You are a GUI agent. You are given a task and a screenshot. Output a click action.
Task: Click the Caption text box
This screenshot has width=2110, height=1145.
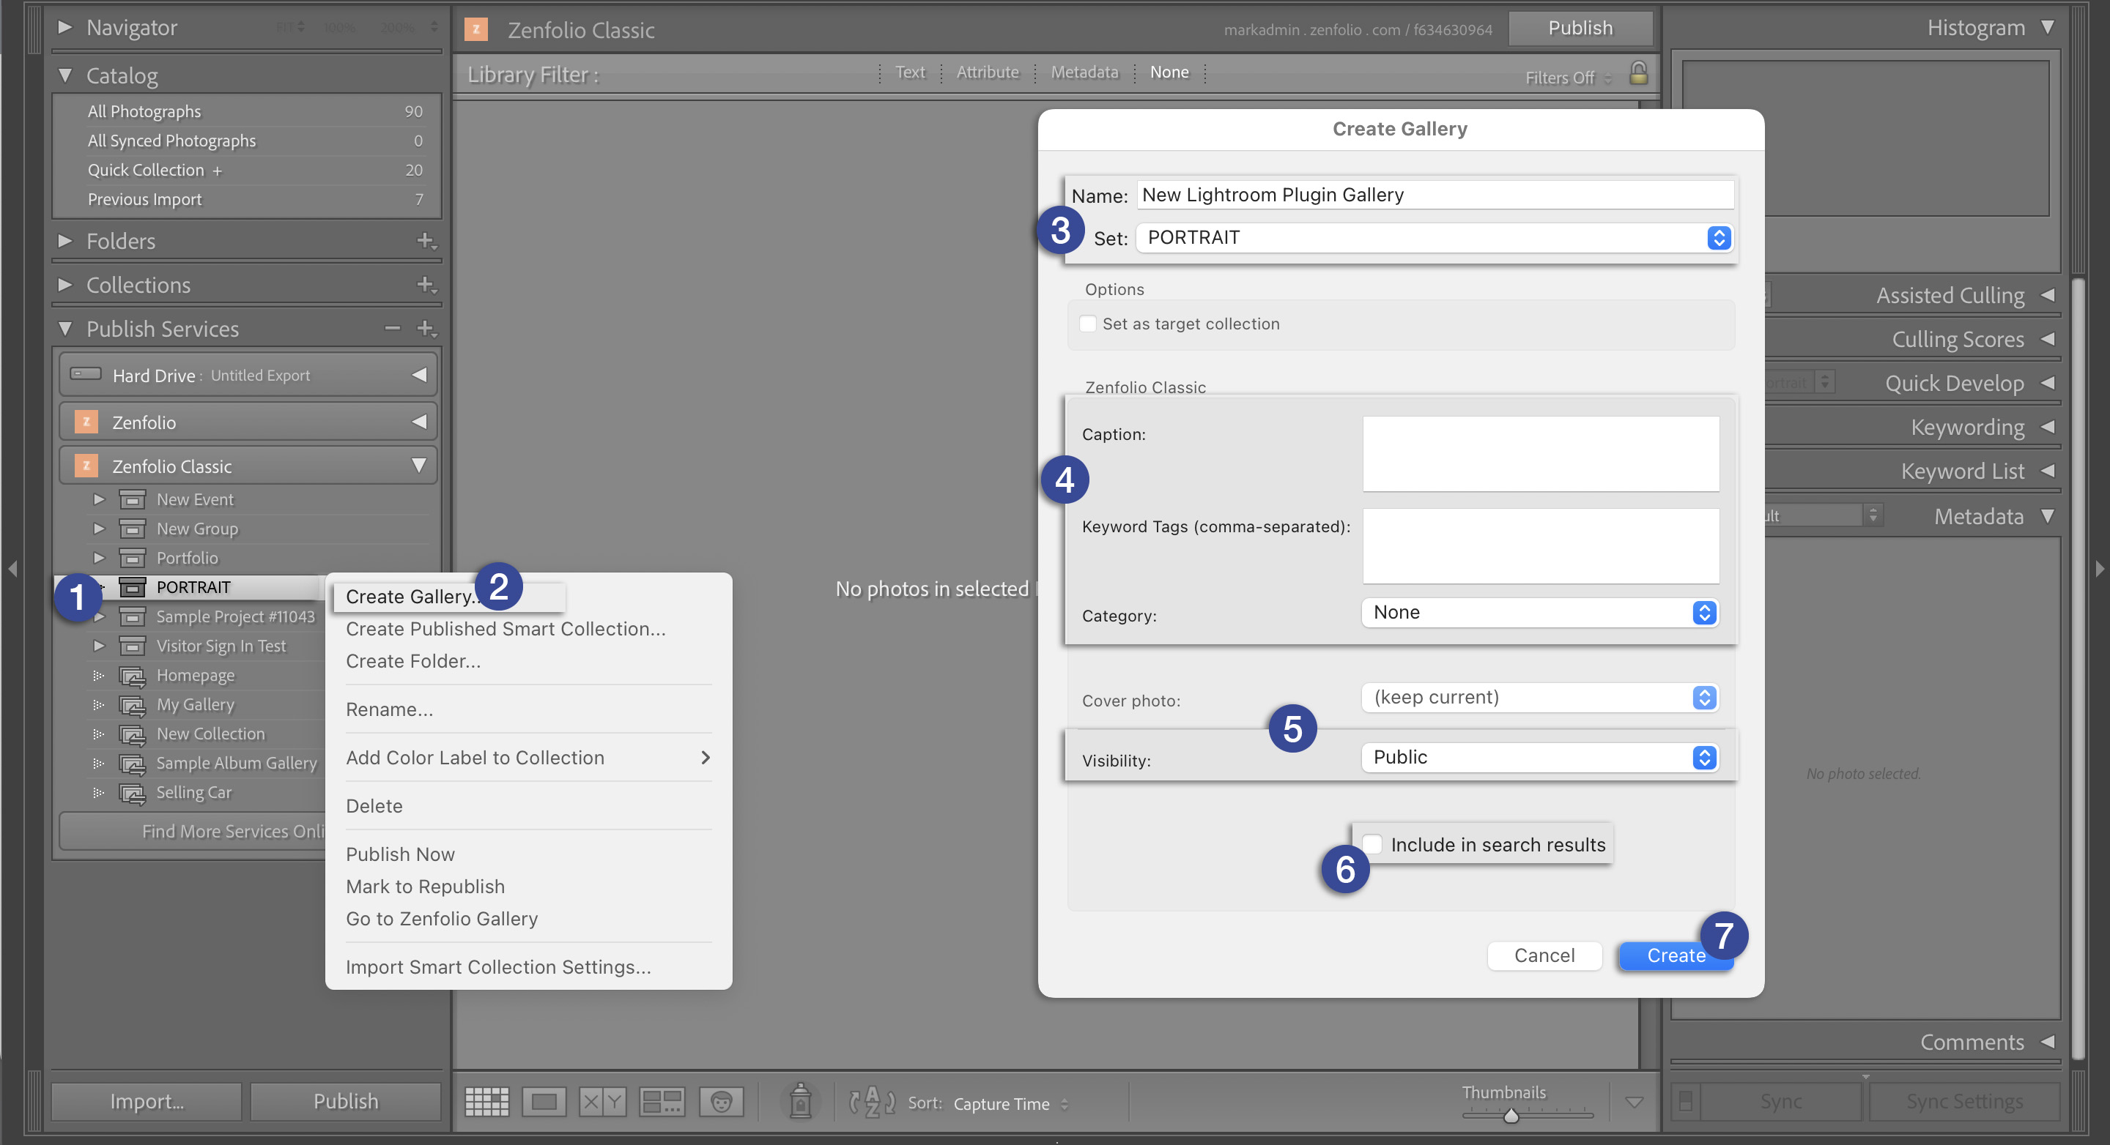click(1540, 453)
